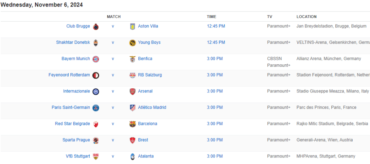The height and width of the screenshot is (164, 370).
Task: Click the 12:45 PM time for Club Brugge match
Action: (x=216, y=26)
